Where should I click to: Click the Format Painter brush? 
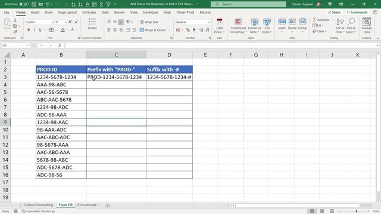(x=15, y=32)
